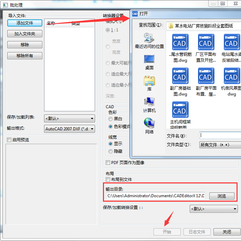Open the 尾水管钢筋图.dwg CAD file icon
Viewport: 241px width, 241px height.
click(180, 42)
